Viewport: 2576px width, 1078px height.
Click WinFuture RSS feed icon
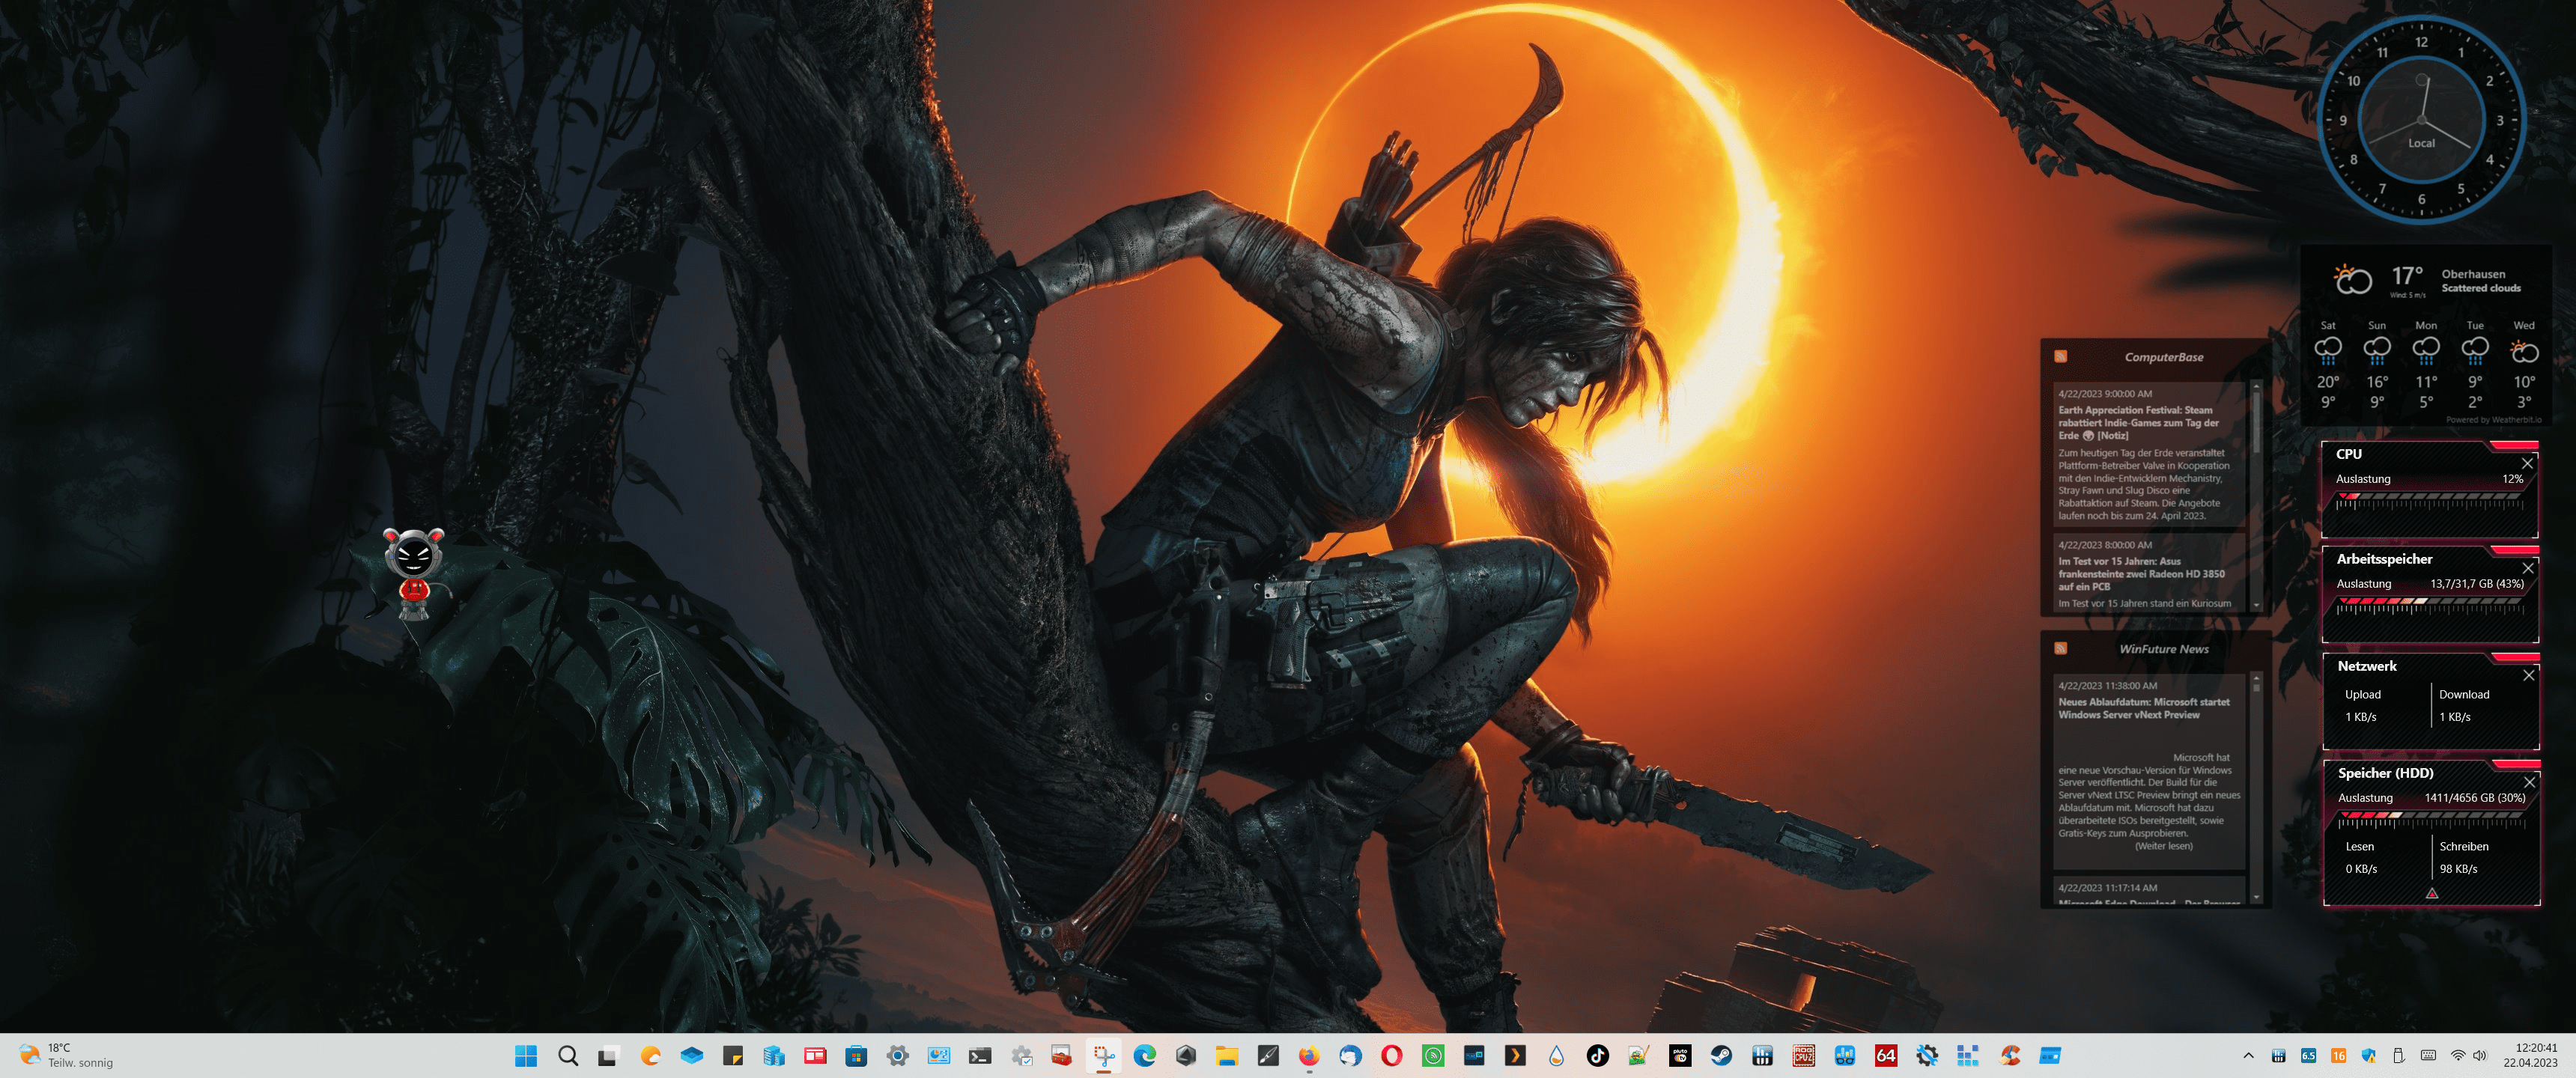click(x=2060, y=649)
